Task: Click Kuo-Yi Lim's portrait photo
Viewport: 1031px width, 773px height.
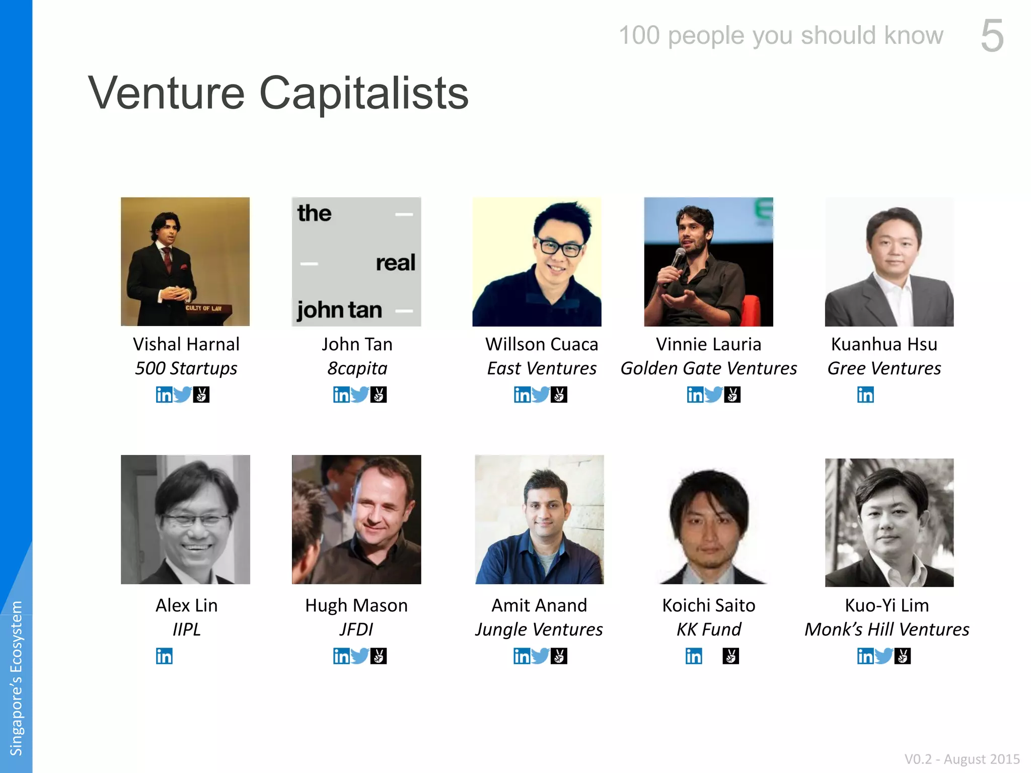Action: point(889,522)
